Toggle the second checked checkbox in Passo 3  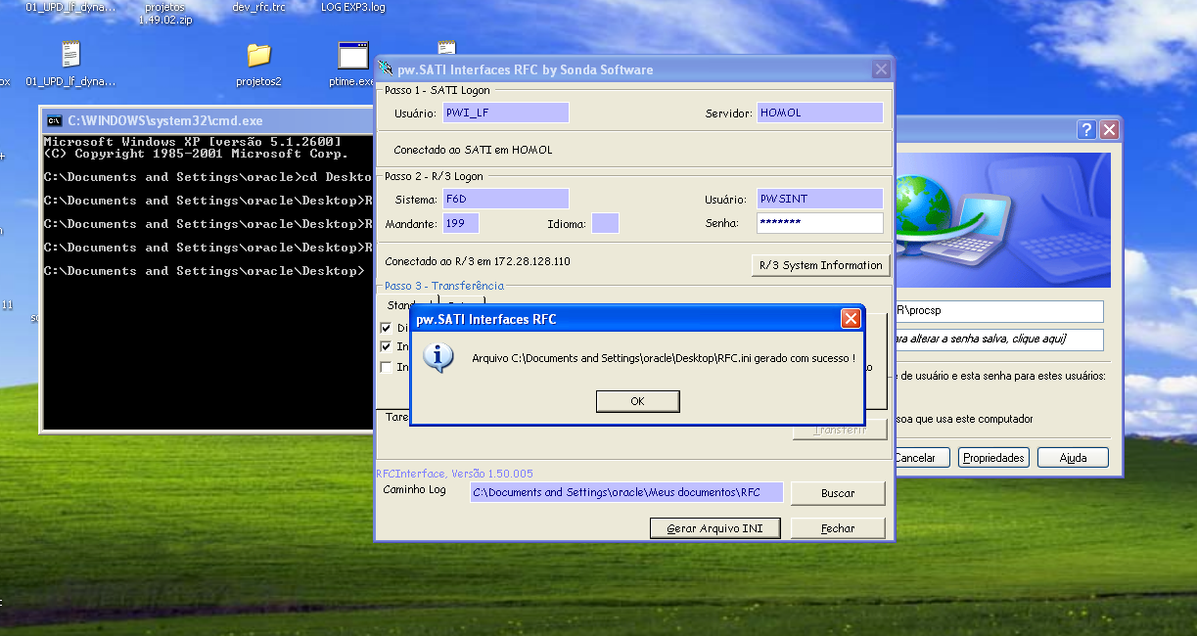[386, 347]
